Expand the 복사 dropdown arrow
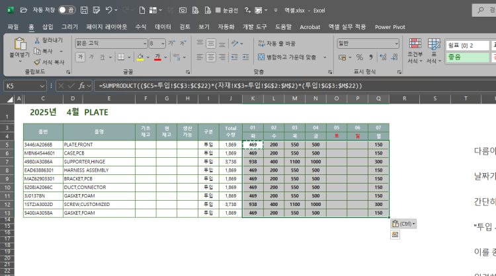 61,51
